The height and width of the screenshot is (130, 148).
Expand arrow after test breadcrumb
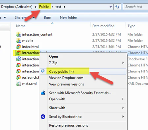[64, 7]
